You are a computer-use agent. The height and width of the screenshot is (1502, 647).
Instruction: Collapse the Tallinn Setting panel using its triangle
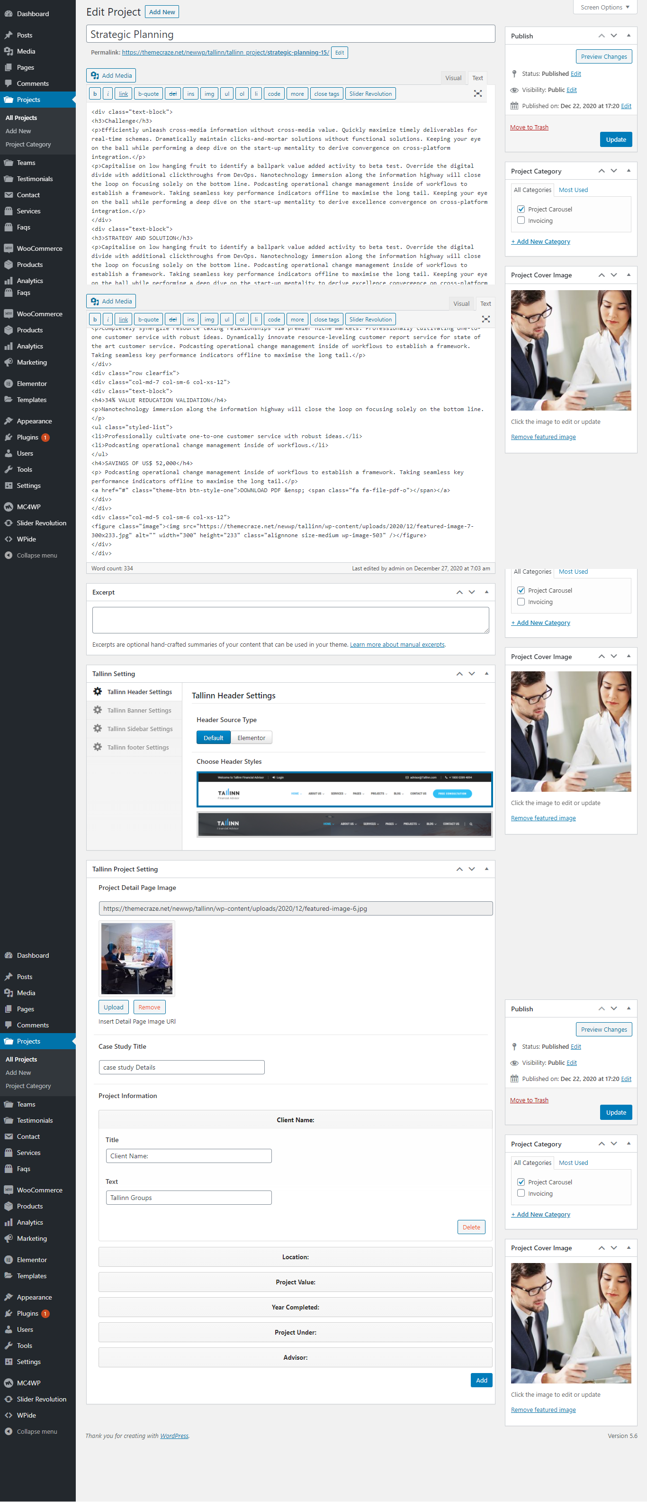[486, 673]
